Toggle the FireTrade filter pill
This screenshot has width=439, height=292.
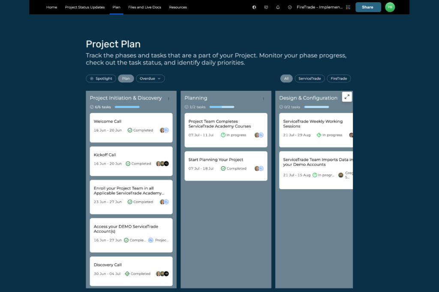tap(339, 78)
